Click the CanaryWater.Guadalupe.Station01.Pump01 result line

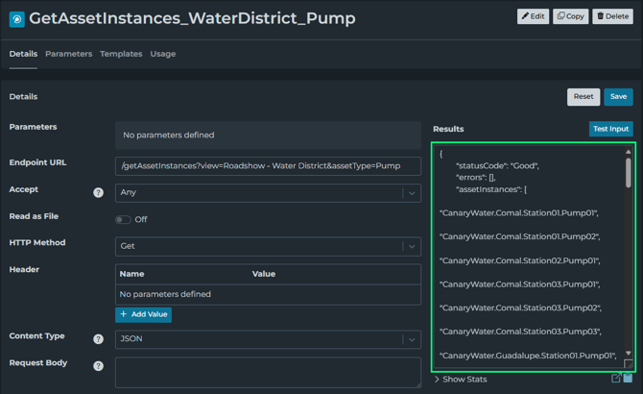[x=528, y=356]
